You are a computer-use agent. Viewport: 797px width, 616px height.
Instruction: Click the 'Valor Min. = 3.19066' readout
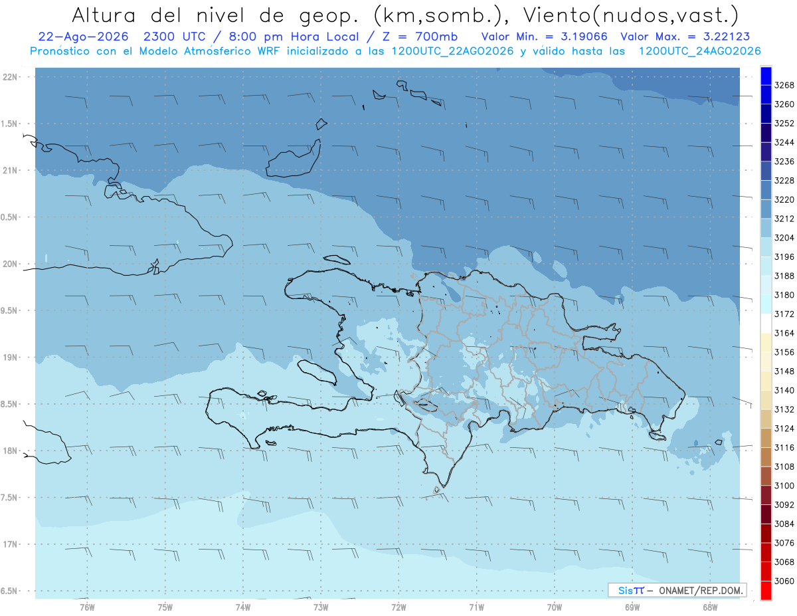[544, 37]
